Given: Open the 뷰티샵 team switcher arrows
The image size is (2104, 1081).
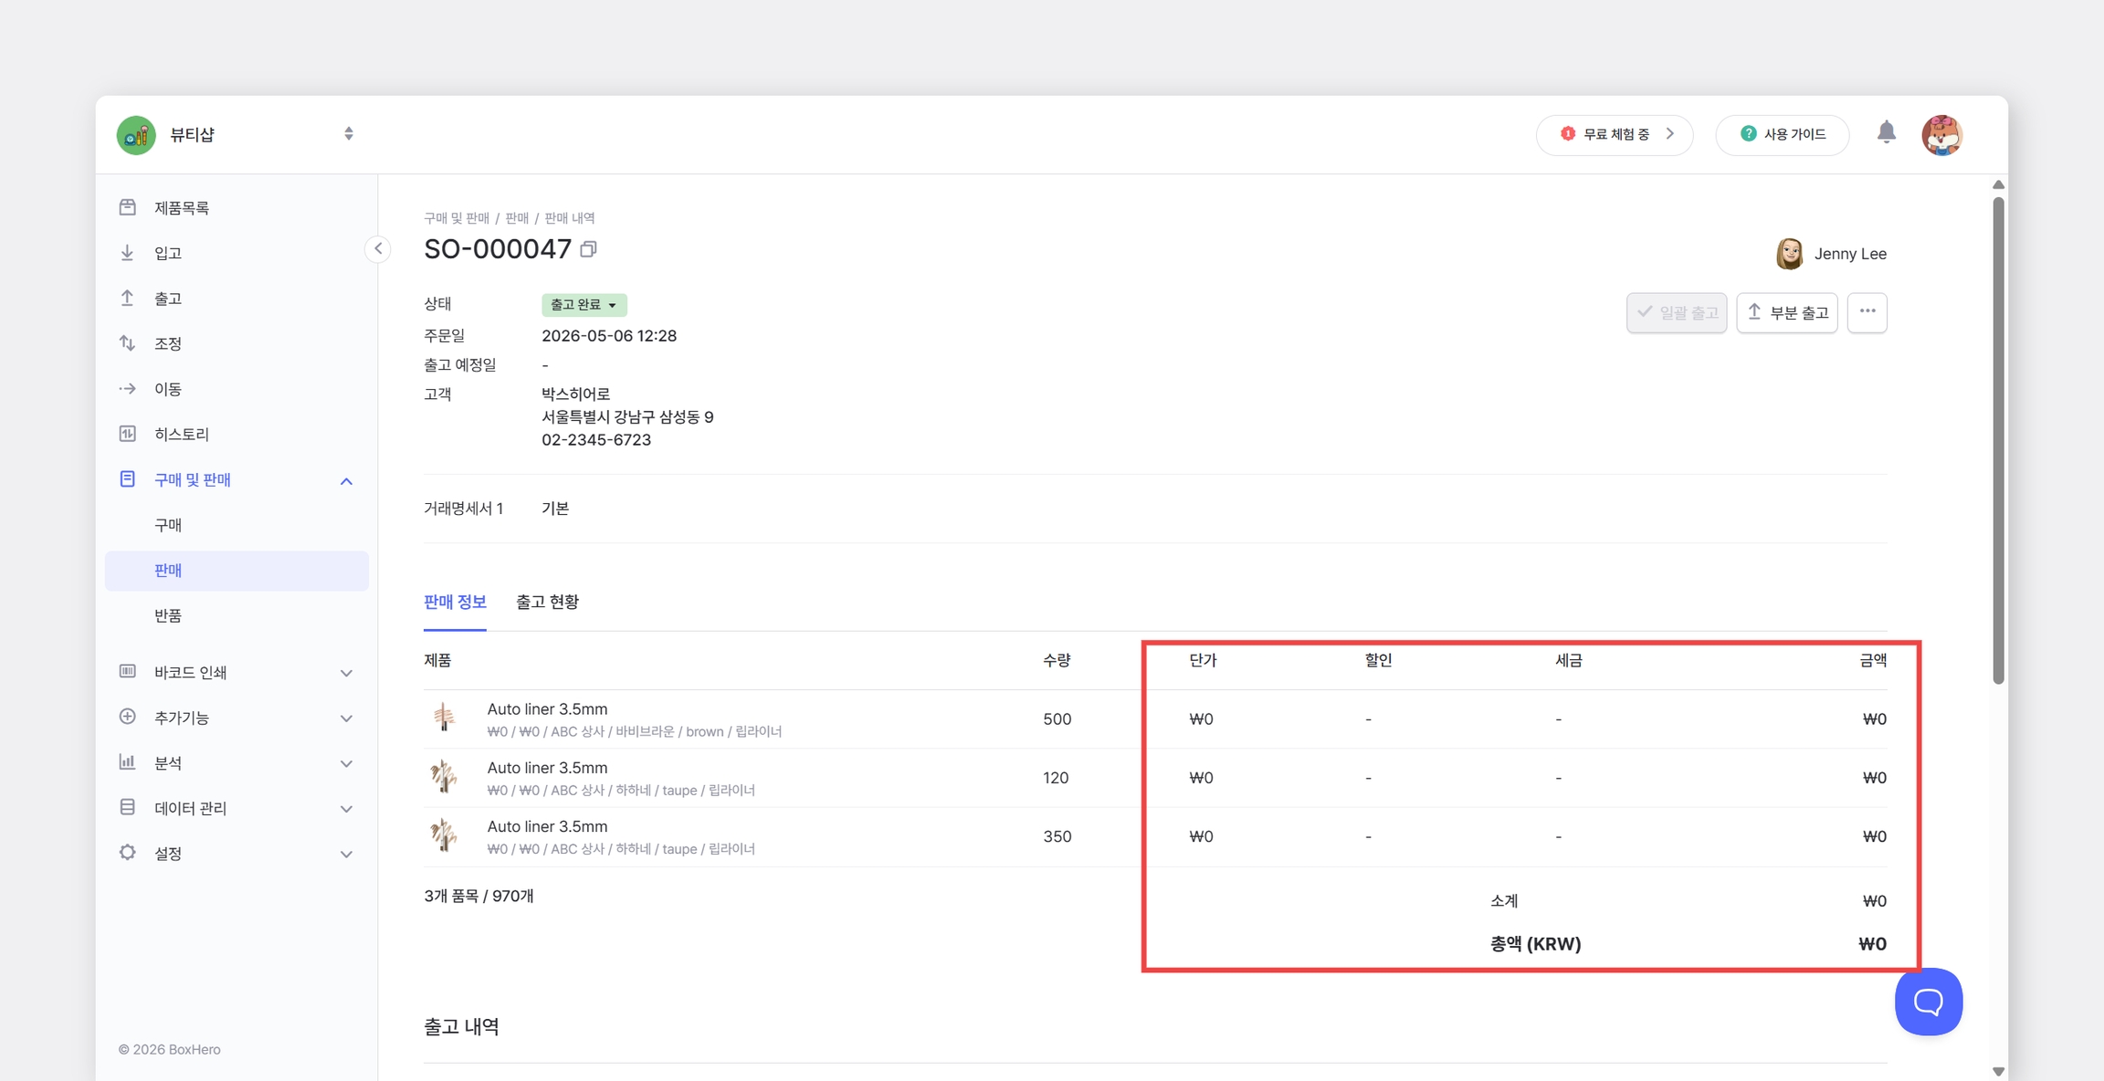Looking at the screenshot, I should coord(349,134).
